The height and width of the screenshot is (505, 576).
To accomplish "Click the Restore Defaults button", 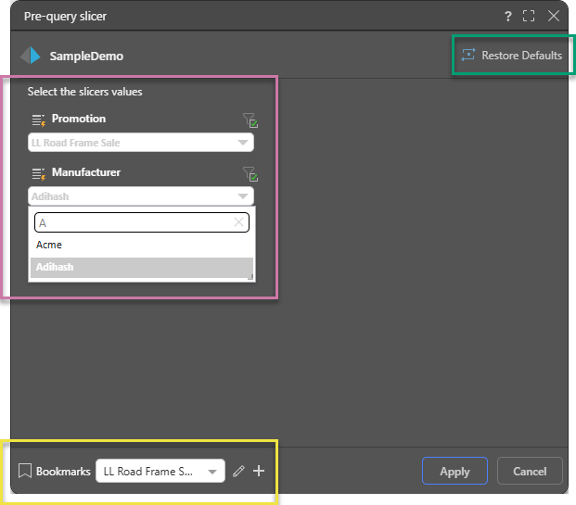I will click(511, 56).
